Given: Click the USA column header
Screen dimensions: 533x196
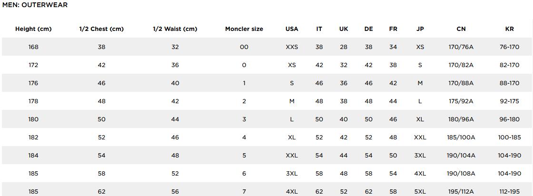Looking at the screenshot, I should (292, 29).
